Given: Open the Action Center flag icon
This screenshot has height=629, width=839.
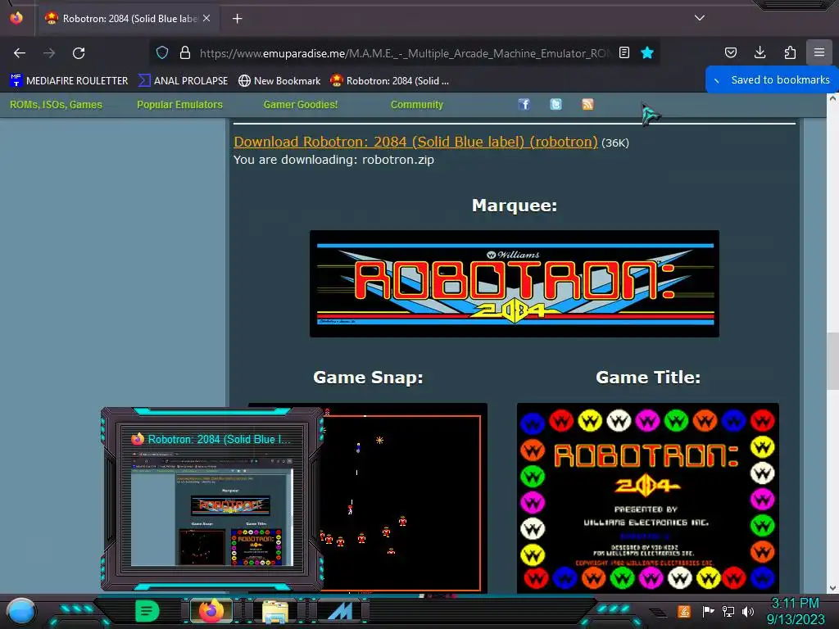Looking at the screenshot, I should point(708,611).
